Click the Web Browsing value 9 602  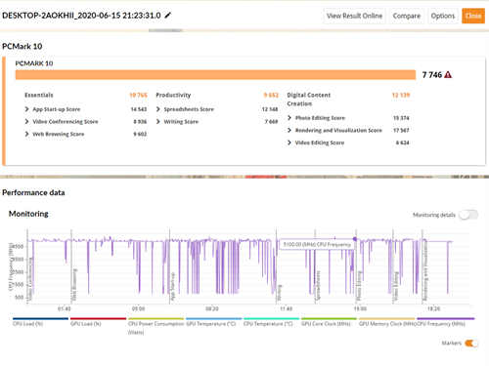140,134
